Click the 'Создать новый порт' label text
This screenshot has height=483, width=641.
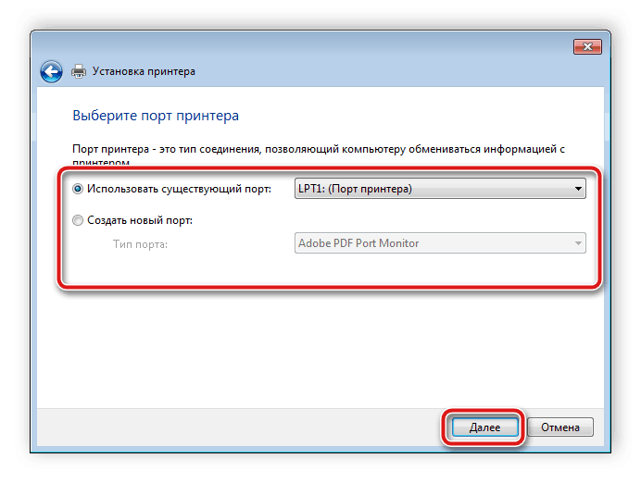tap(139, 220)
